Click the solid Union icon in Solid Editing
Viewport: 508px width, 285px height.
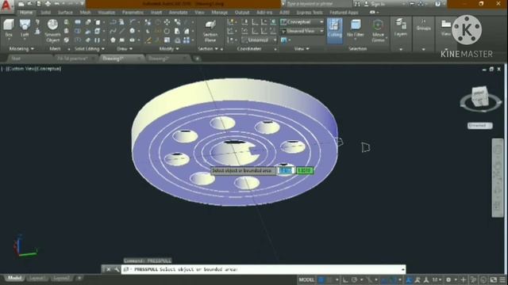(x=78, y=22)
